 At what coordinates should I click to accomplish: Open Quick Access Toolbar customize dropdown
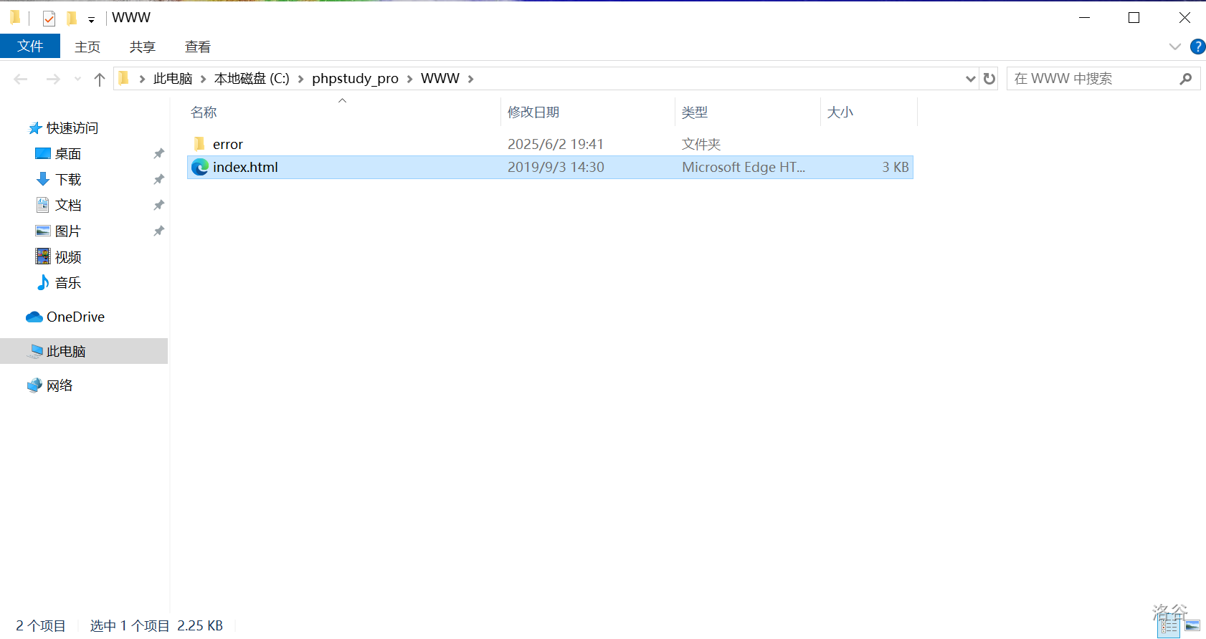point(91,19)
